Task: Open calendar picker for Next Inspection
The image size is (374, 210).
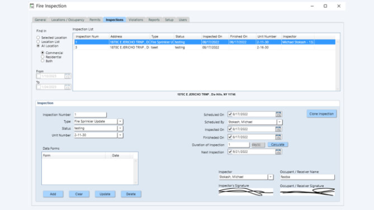Action: click(x=278, y=152)
